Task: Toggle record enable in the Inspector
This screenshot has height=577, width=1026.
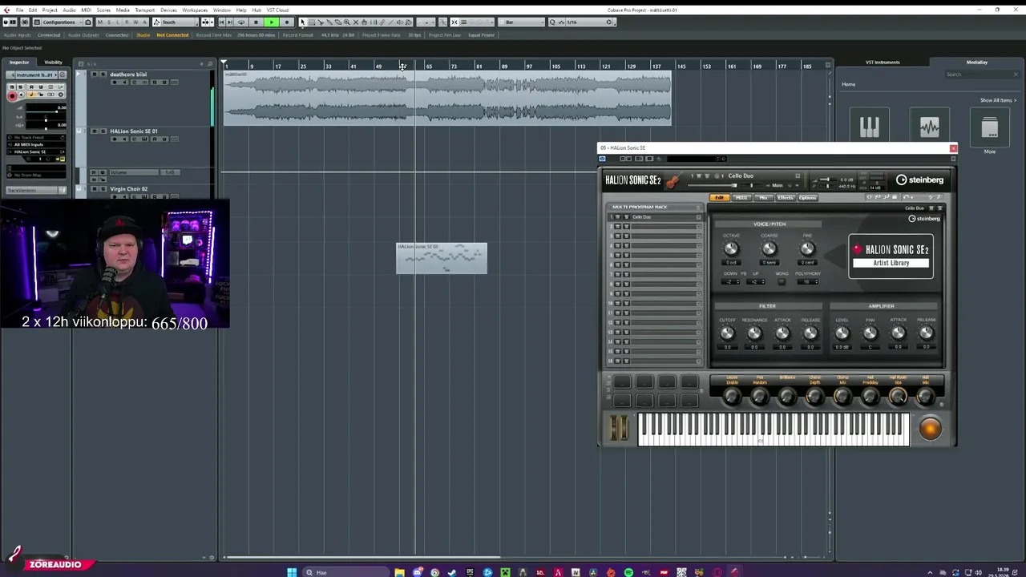Action: 12,95
